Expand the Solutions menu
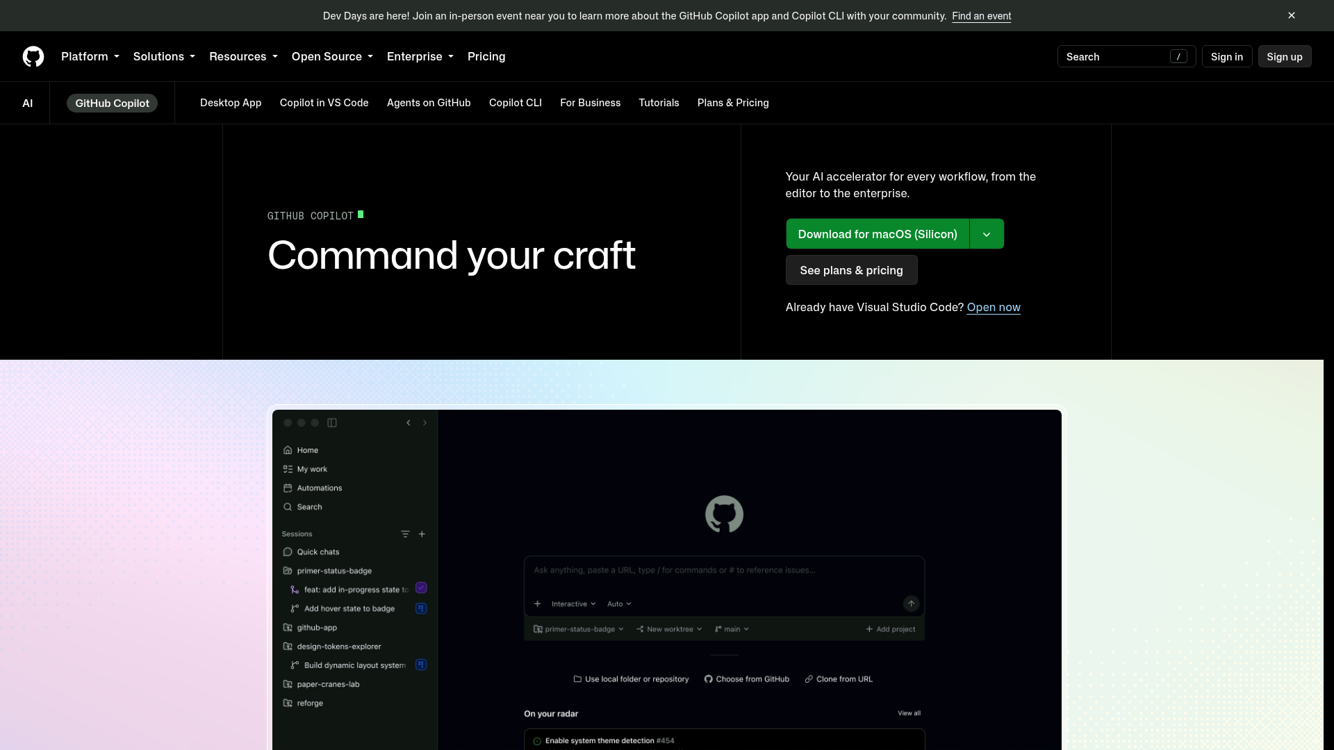The width and height of the screenshot is (1334, 750). 164,56
